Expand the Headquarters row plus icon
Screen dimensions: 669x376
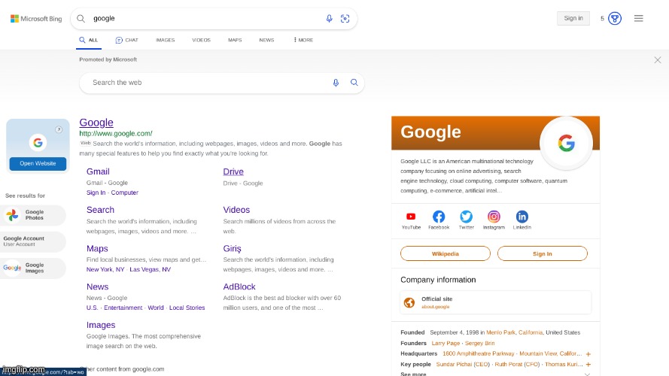coord(588,353)
